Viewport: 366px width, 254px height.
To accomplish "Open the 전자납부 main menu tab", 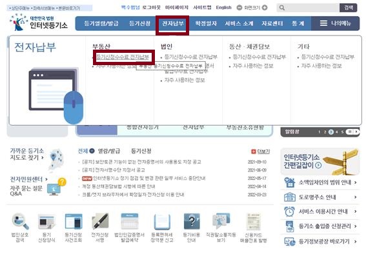I will coord(173,24).
